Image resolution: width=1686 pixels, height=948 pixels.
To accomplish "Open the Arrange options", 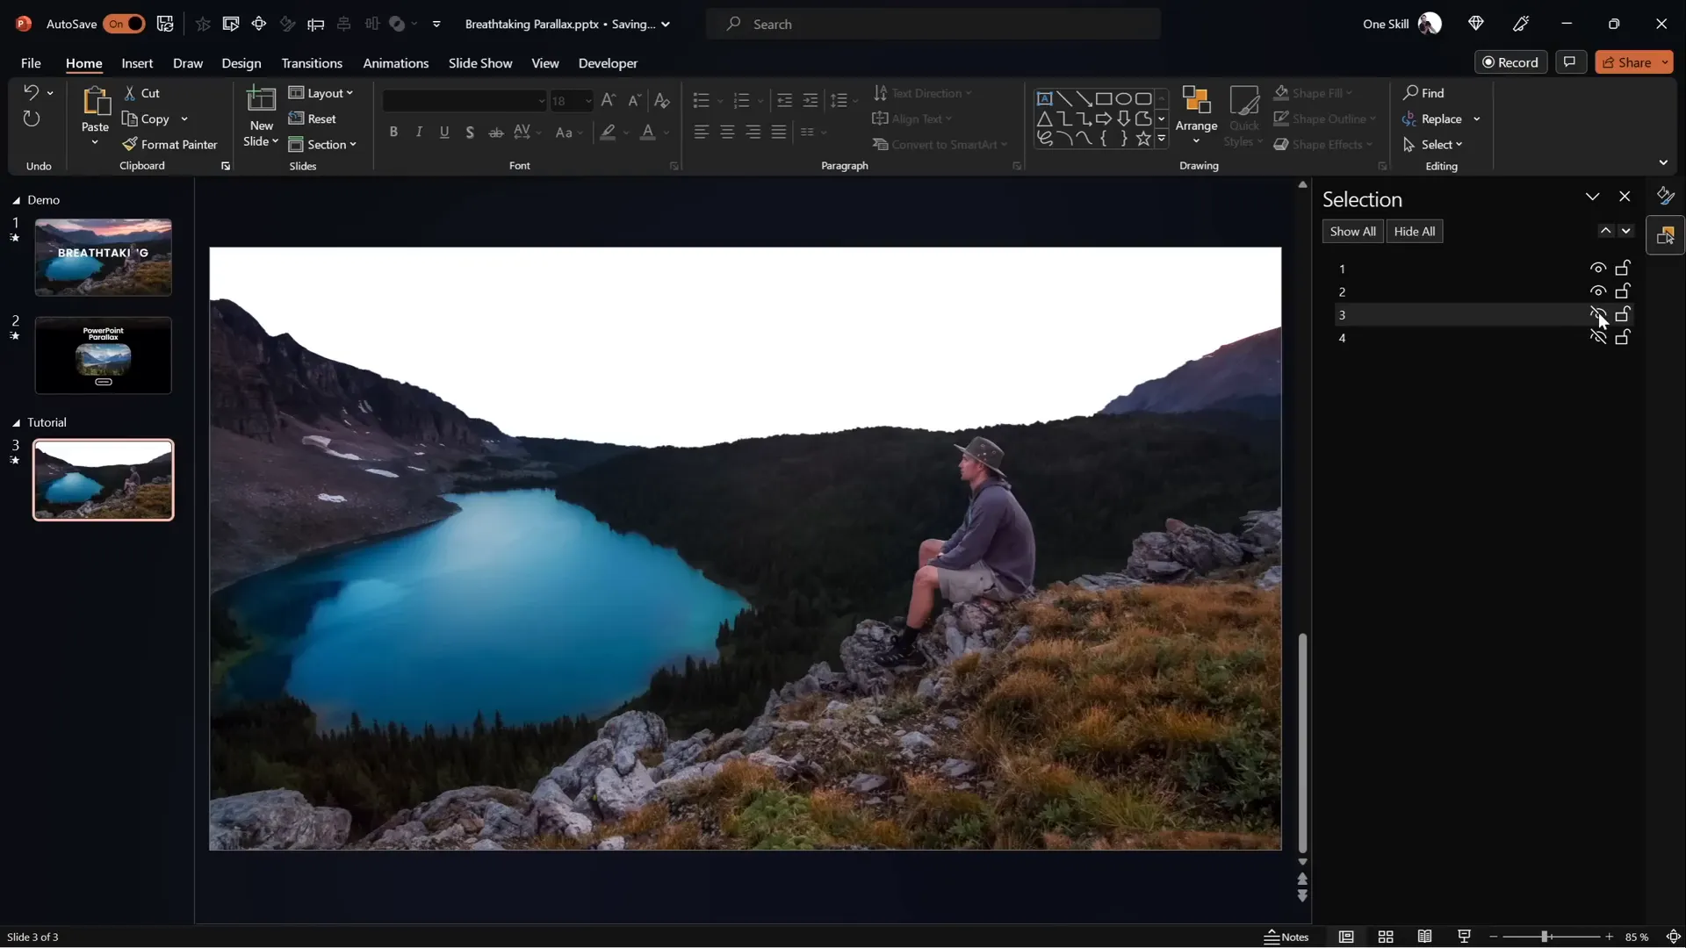I will coord(1197,117).
